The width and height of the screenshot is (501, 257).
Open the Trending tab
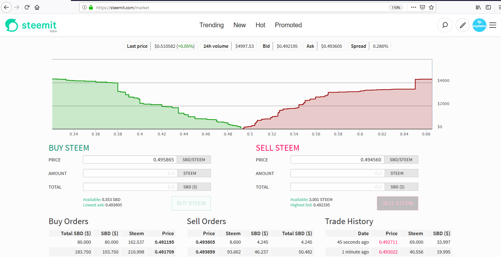coord(212,25)
